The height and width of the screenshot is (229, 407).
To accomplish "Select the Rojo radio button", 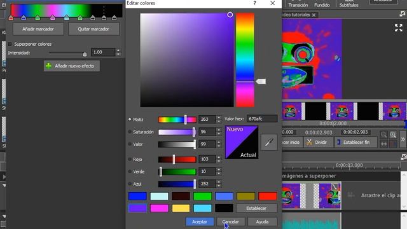I will [x=130, y=159].
